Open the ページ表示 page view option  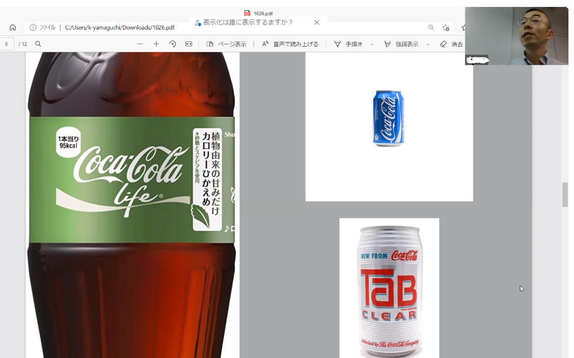[x=227, y=44]
